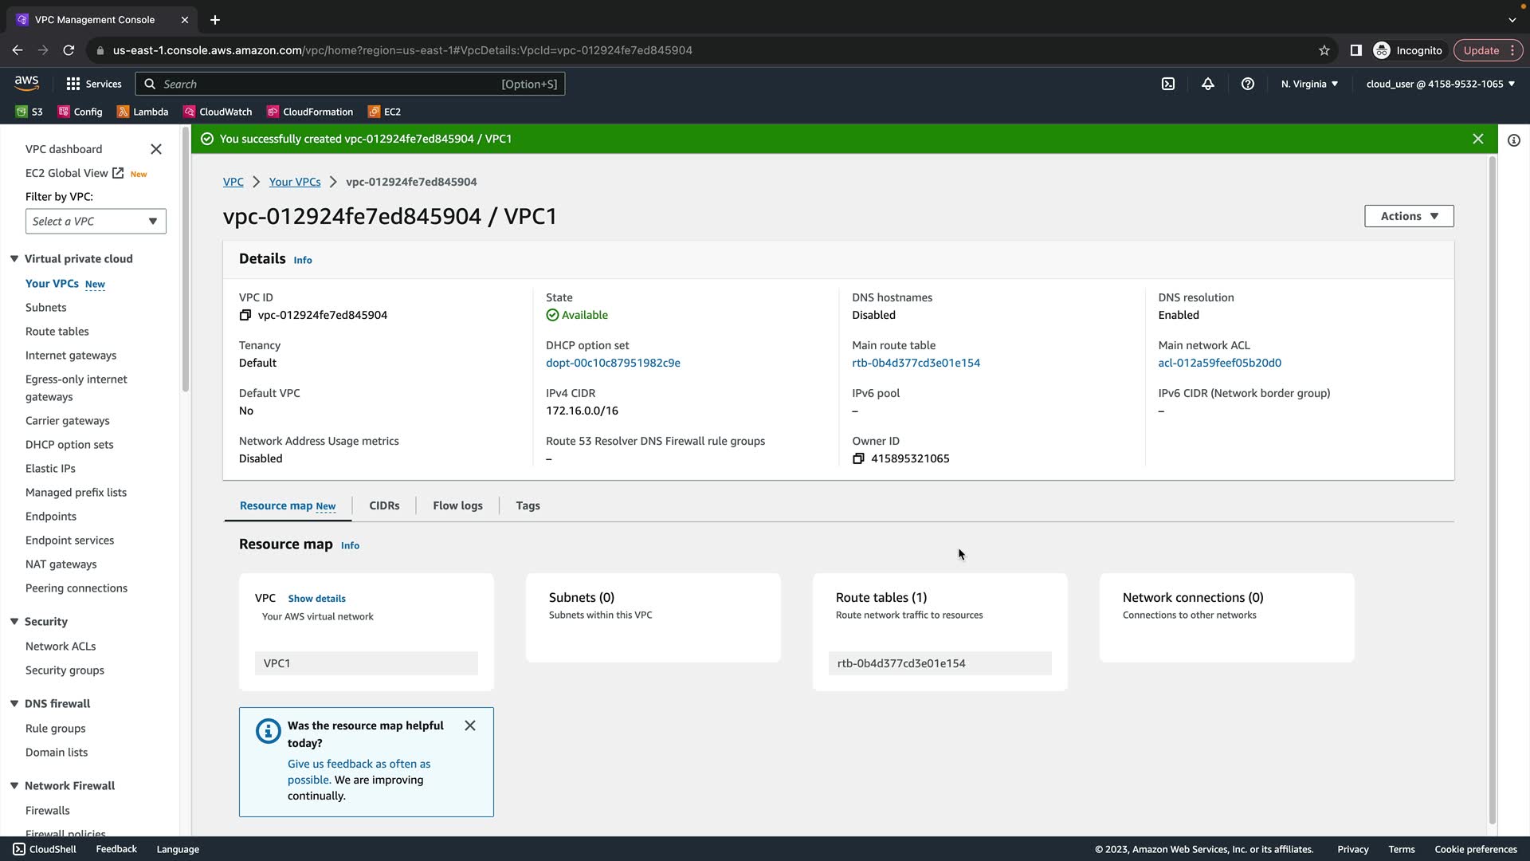Open the info panel icon on the right edge
Viewport: 1530px width, 861px height.
[1514, 140]
